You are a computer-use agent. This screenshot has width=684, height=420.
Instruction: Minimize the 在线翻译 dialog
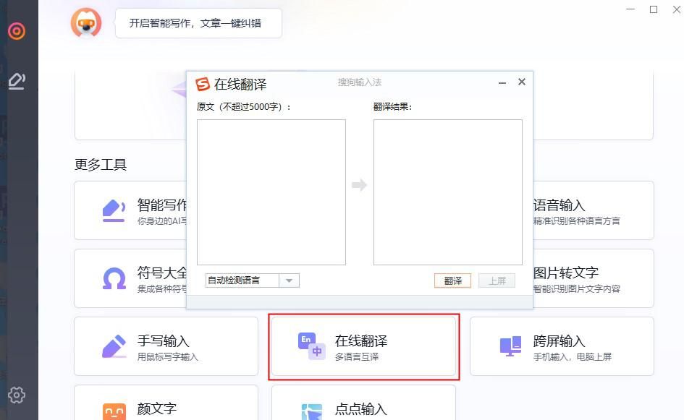click(502, 83)
